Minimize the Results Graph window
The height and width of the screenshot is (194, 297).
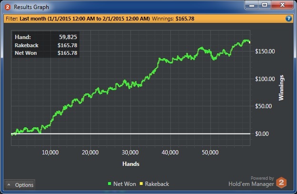coord(251,5)
